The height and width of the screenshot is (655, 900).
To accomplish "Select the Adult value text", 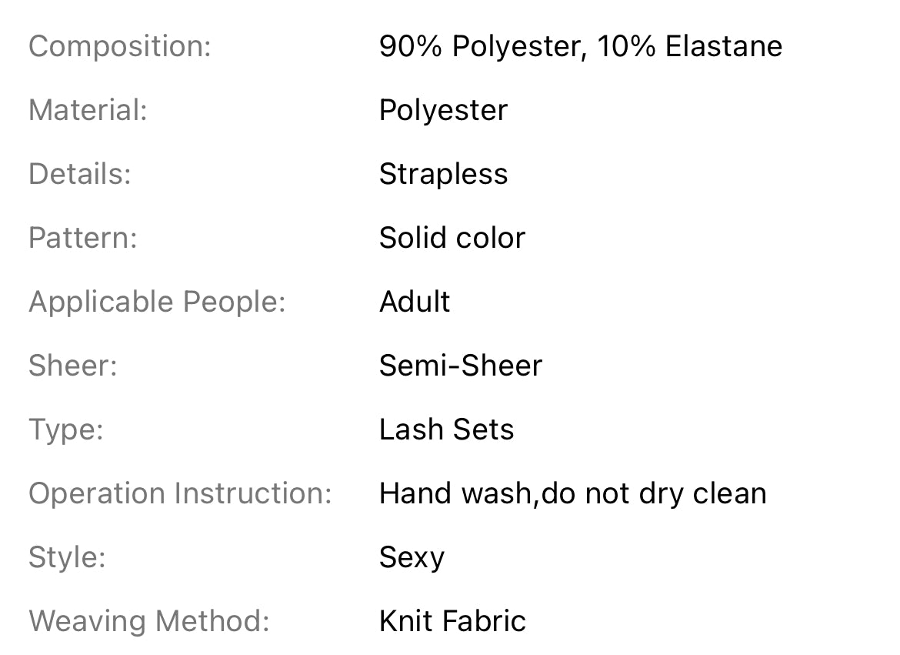I will click(x=415, y=302).
